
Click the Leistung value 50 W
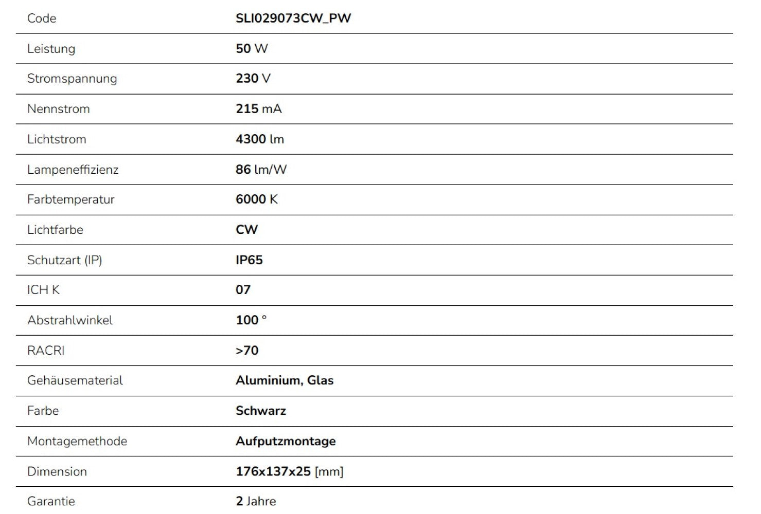[252, 49]
